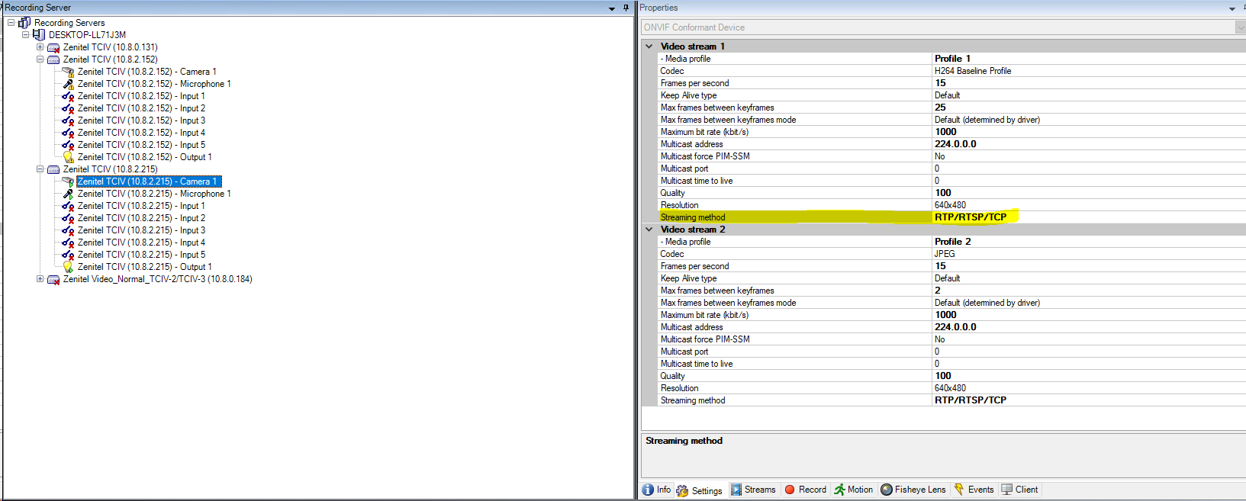Click microphone icon for 10.8.2.152 Microphone 1
1246x501 pixels.
68,84
